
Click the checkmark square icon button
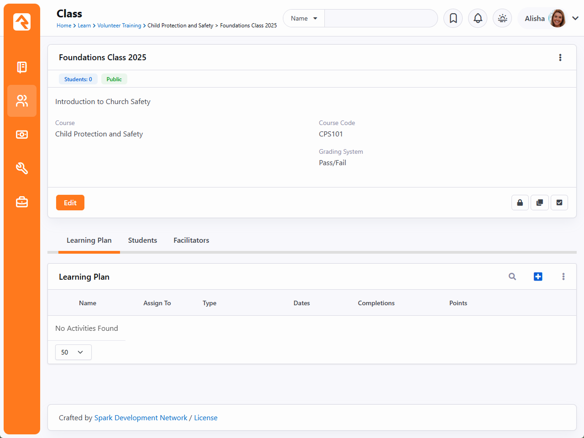[x=559, y=203]
